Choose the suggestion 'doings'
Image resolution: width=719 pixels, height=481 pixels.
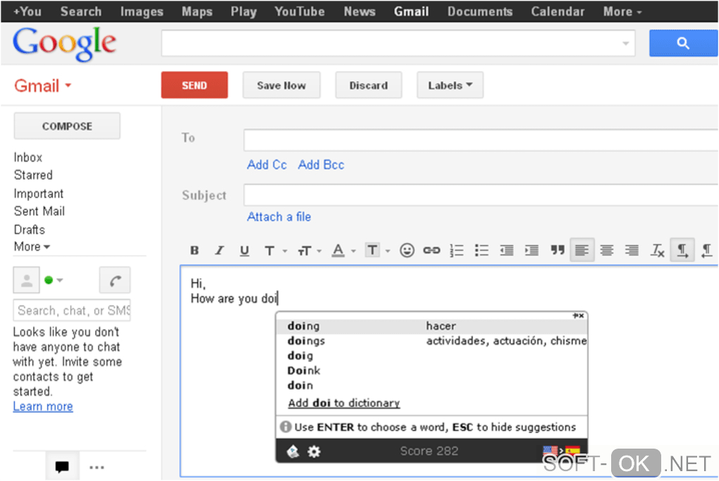[431, 341]
